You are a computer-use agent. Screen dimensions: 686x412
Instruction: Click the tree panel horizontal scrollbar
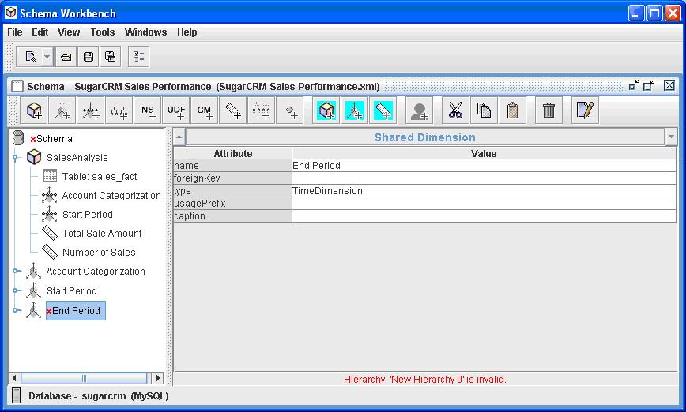click(x=84, y=378)
